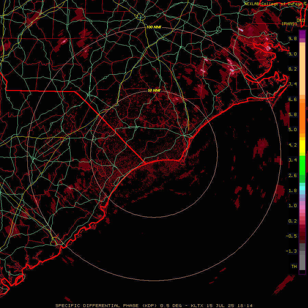
Task: Click the -1.3 scale value
Action: 291,251
